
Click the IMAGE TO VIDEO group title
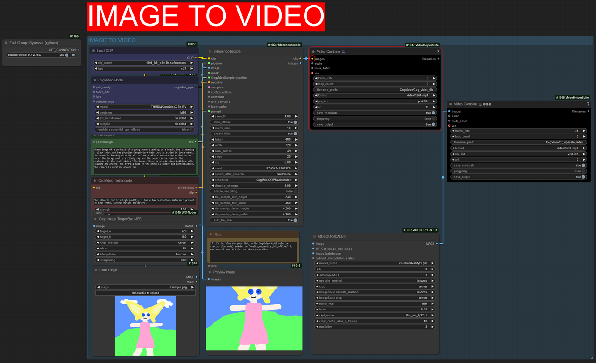click(112, 40)
